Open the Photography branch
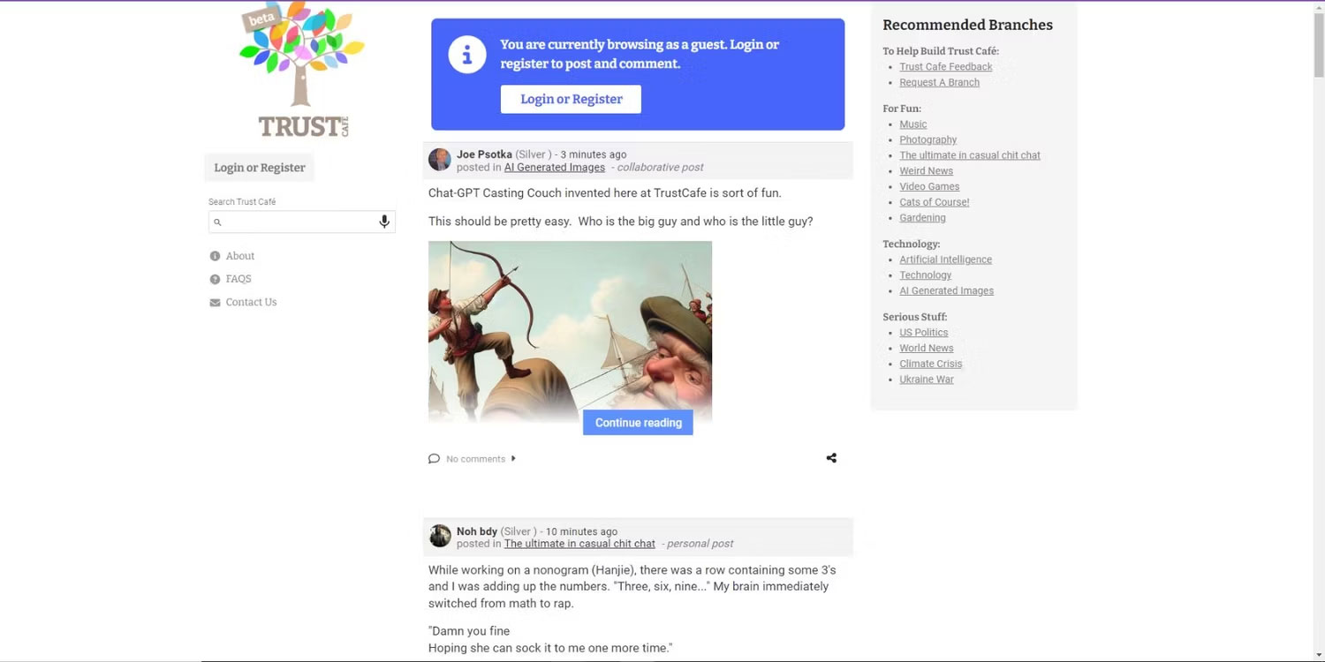This screenshot has width=1325, height=662. point(928,140)
